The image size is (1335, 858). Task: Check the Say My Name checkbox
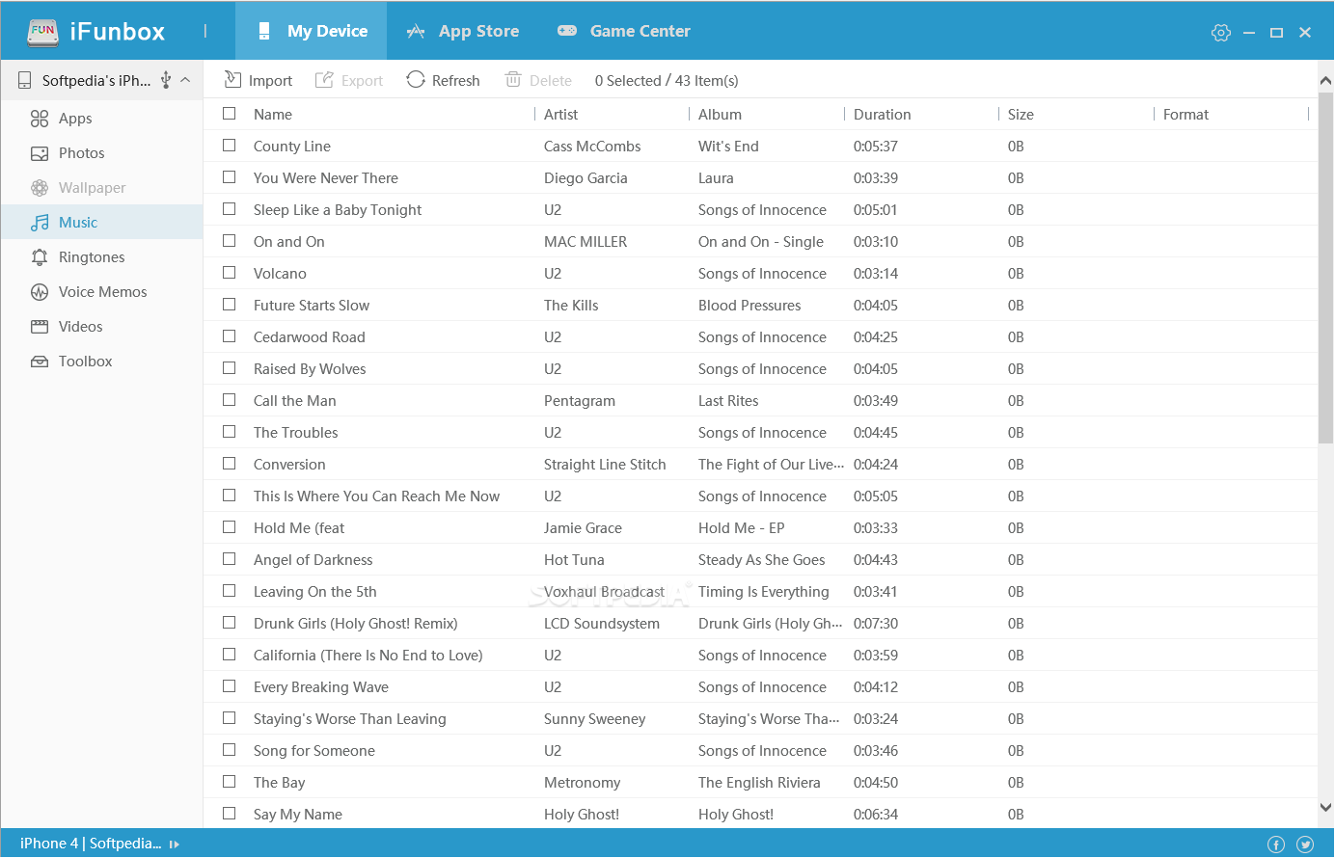(x=230, y=814)
